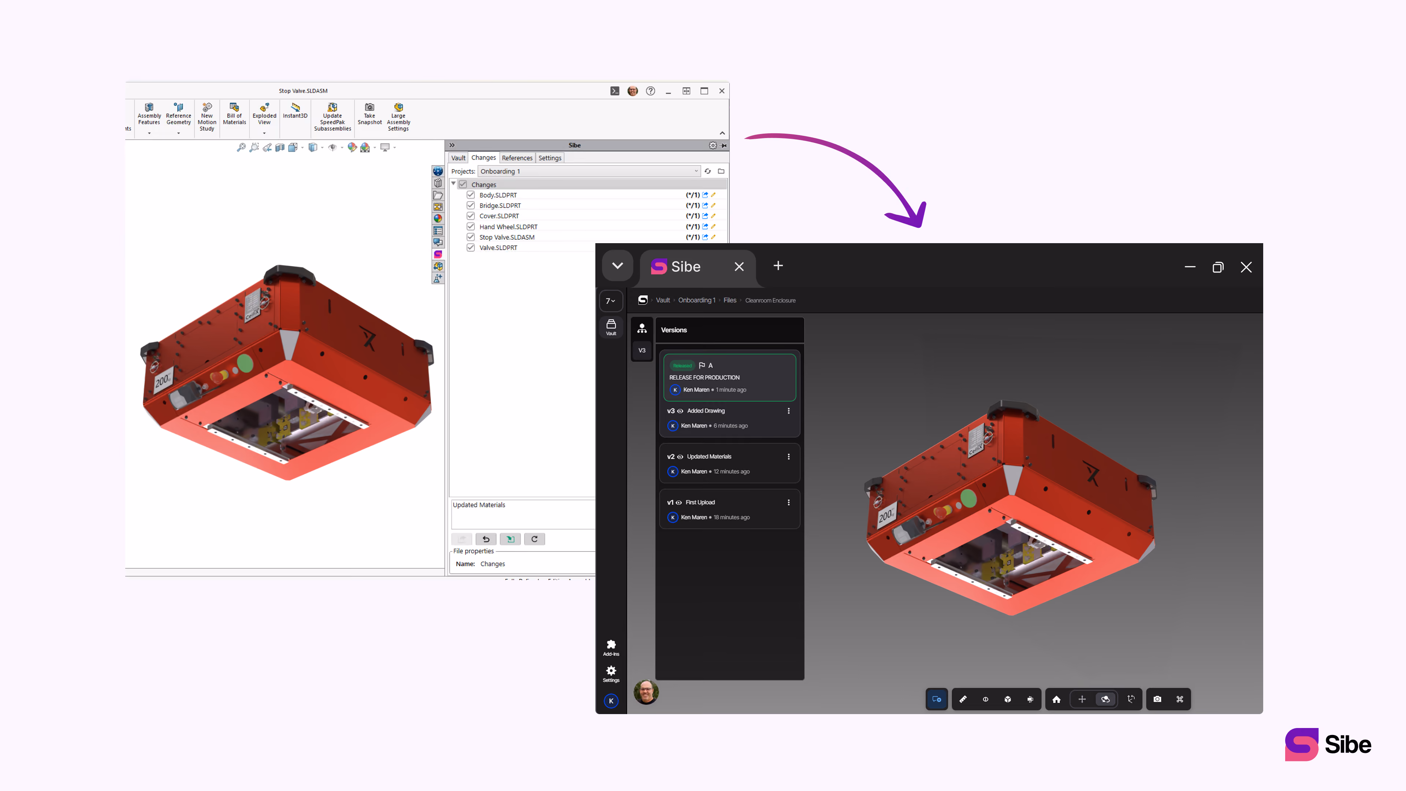Toggle the Cover.SLDPRT checkbox
1406x791 pixels.
470,216
